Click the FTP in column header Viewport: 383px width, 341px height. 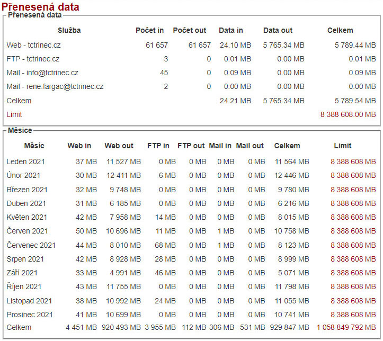pos(158,146)
